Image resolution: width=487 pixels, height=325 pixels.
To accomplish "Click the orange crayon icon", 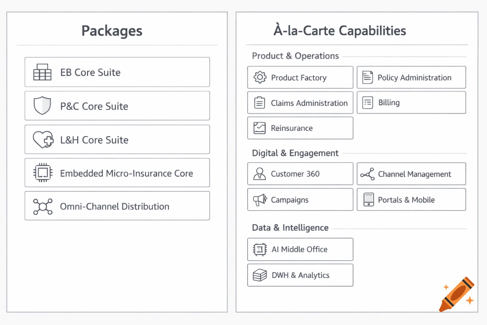I will (457, 294).
